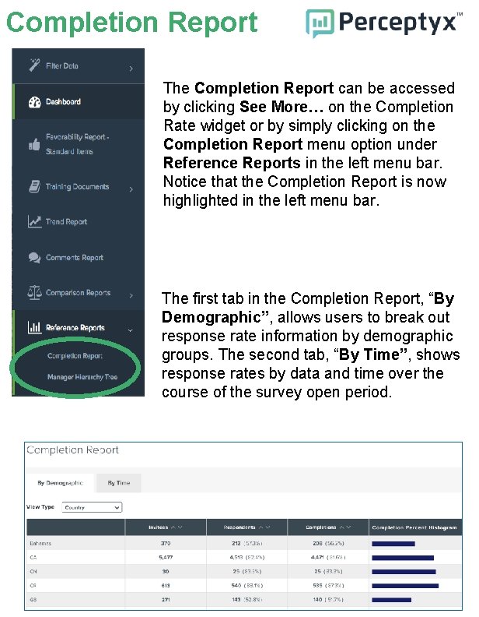479x617 pixels.
Task: Click the Reference Reports bar chart icon
Action: 34,327
